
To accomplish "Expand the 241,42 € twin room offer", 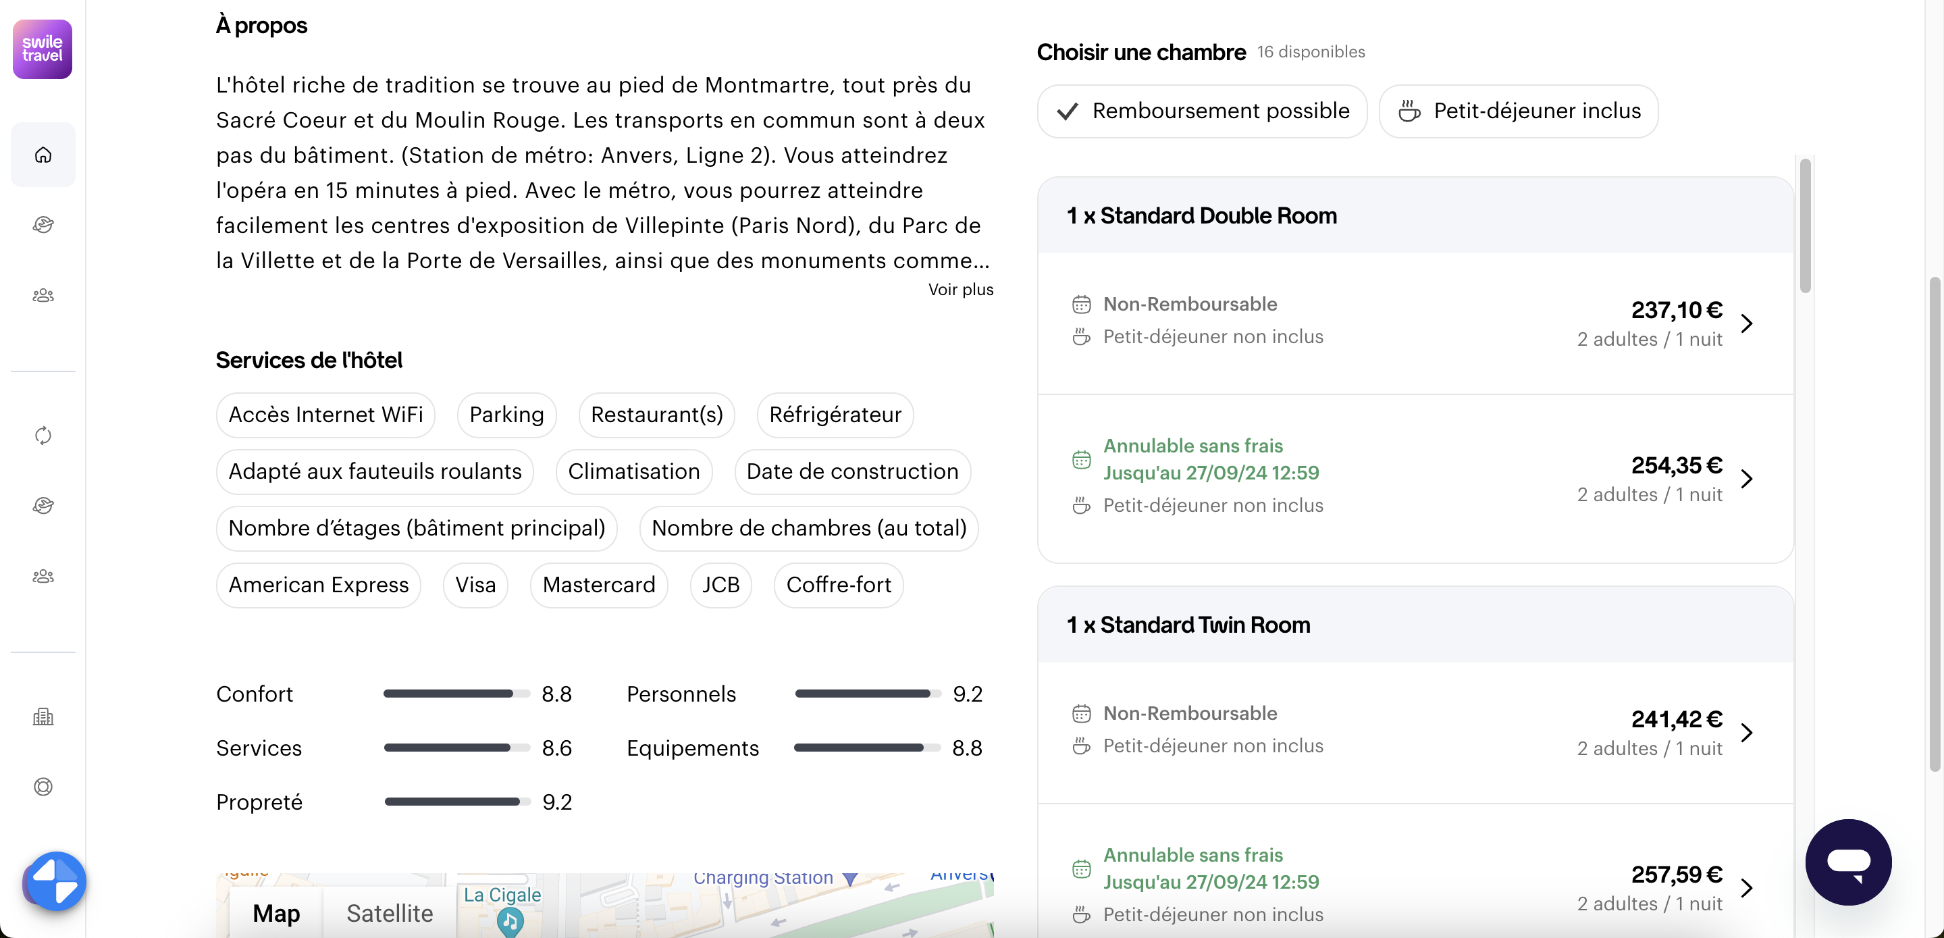I will [x=1745, y=733].
